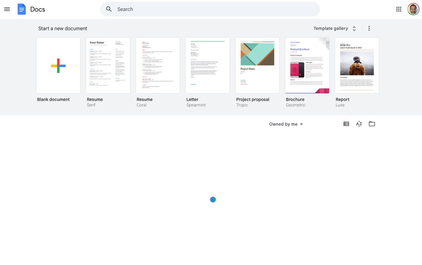Click the Geometric subtitle text
The height and width of the screenshot is (265, 422).
coord(296,105)
